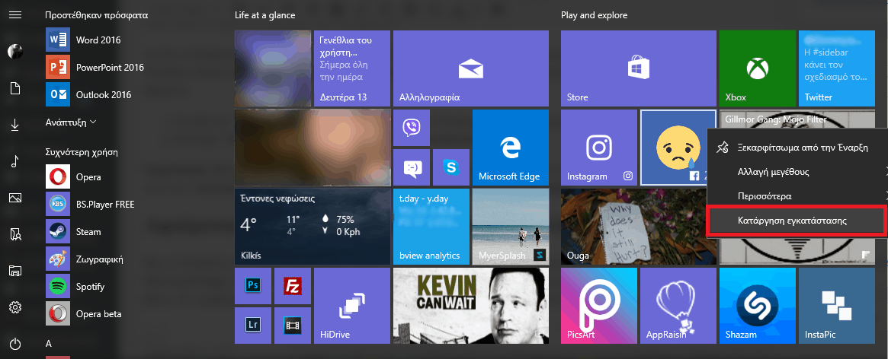This screenshot has height=359, width=888.
Task: Open the Viber tile
Action: 411,128
